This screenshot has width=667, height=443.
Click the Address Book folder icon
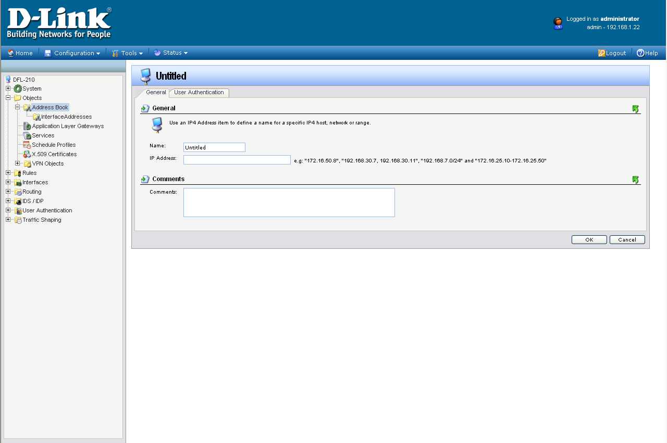27,107
